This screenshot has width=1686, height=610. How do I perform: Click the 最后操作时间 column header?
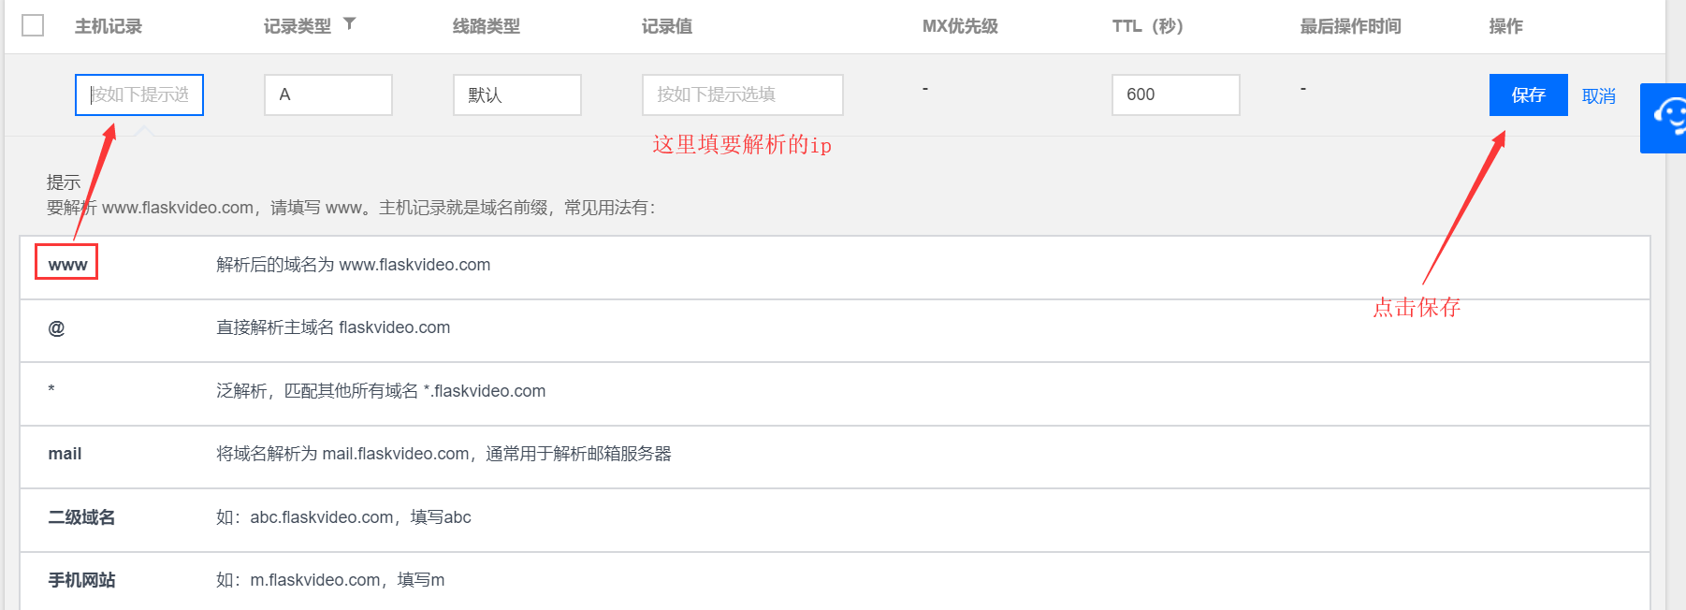pos(1351,26)
